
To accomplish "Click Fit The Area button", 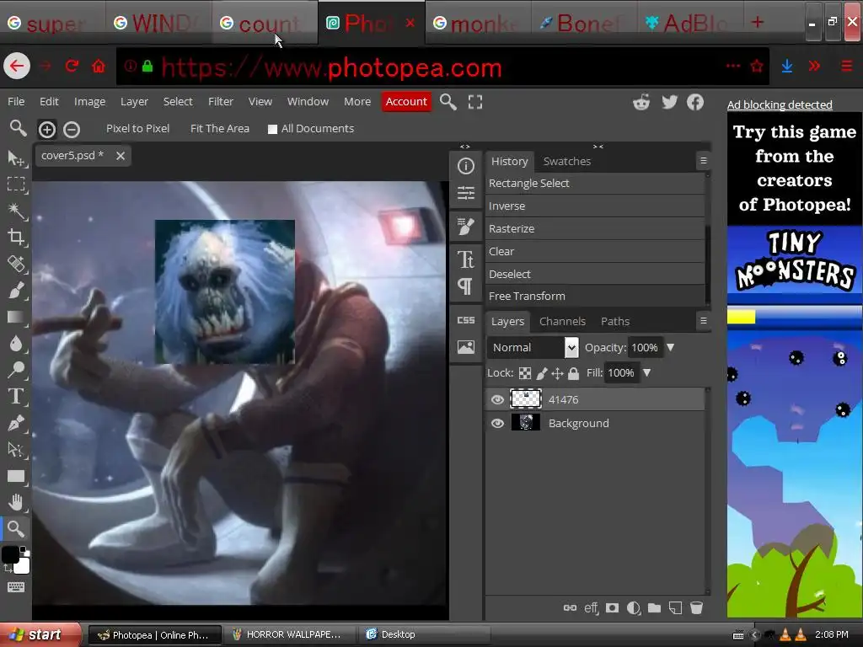I will (x=220, y=129).
